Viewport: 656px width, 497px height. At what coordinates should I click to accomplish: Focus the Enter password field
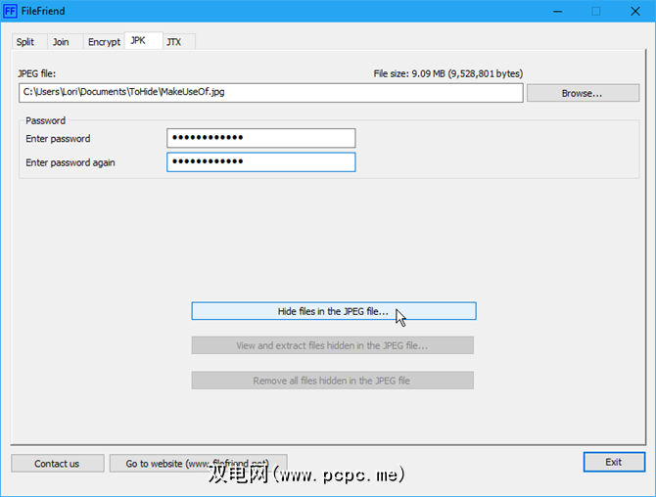pos(261,138)
